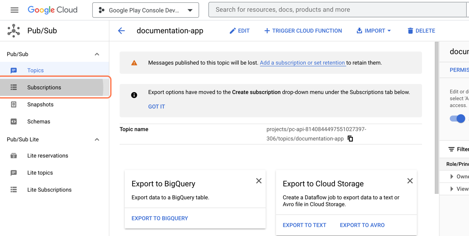
Task: Open the hamburger navigation menu
Action: 14,10
